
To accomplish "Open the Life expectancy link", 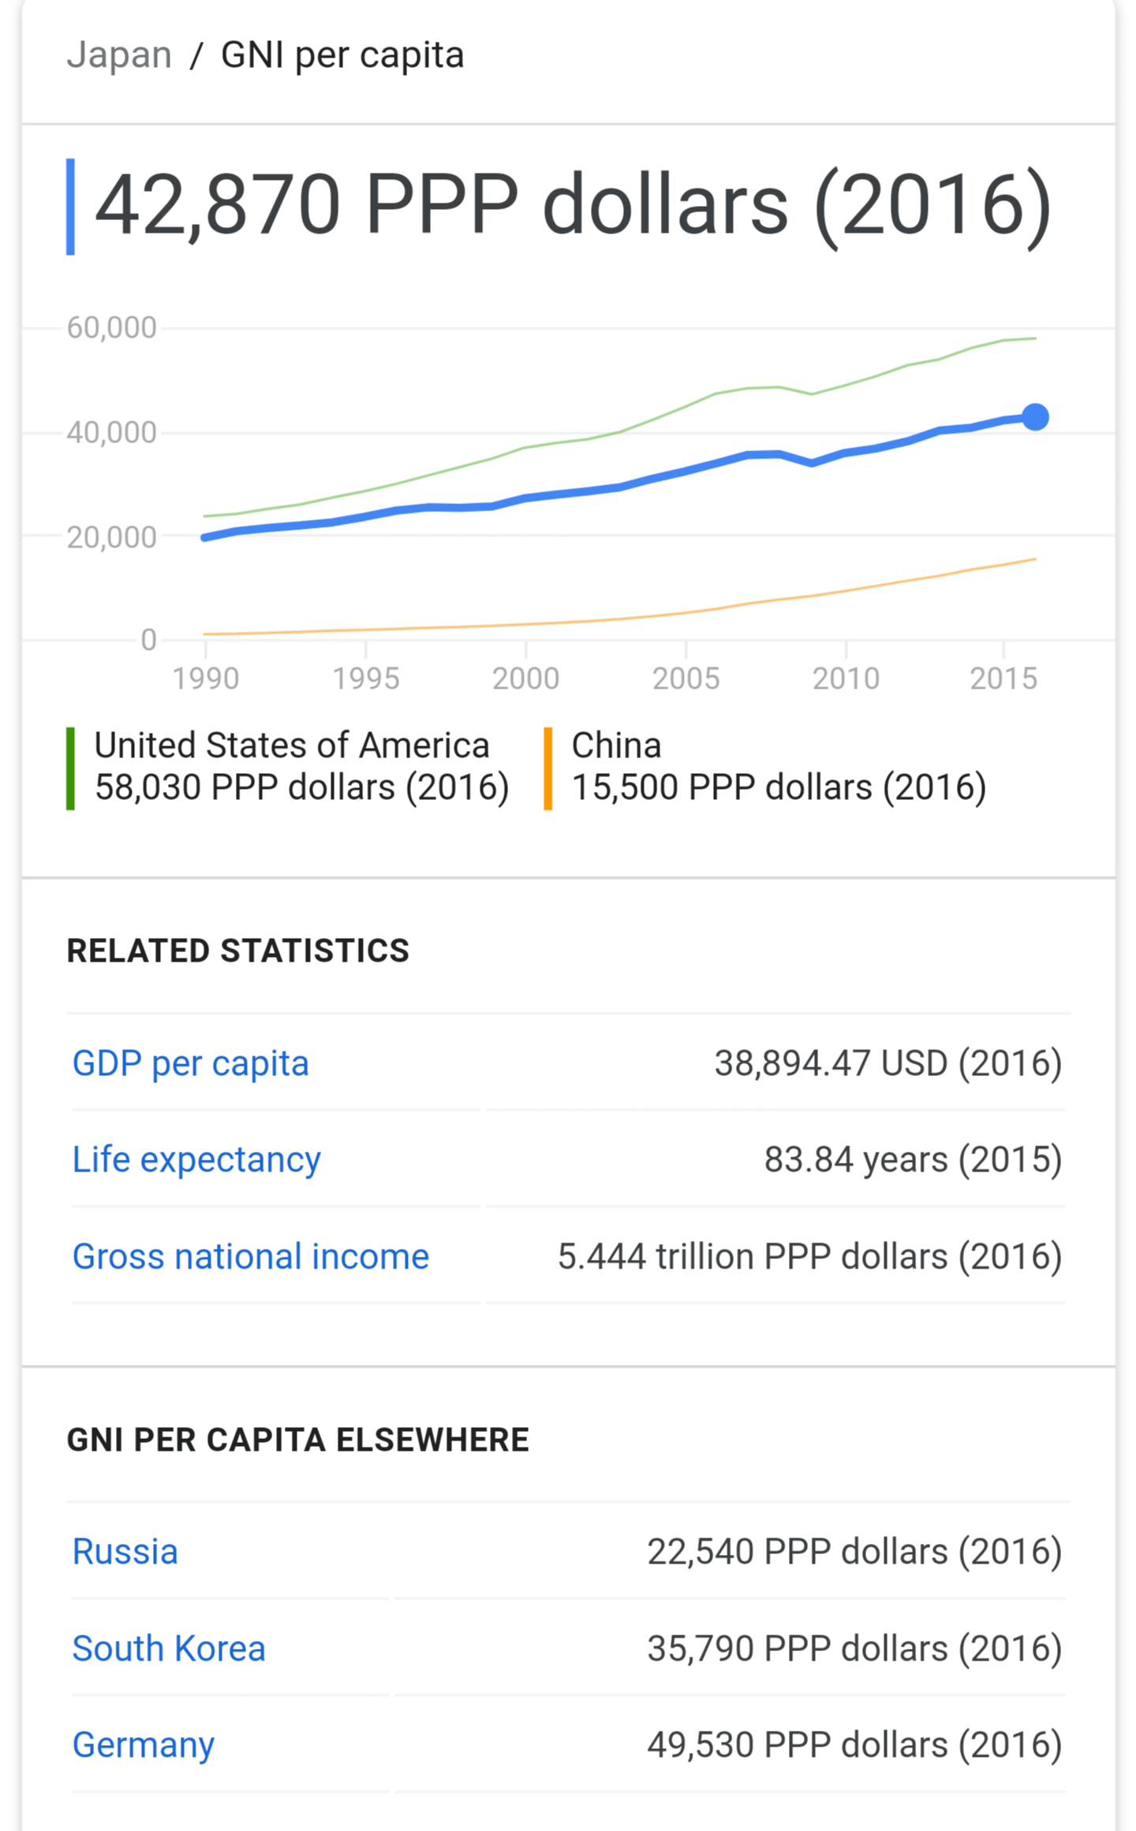I will (x=196, y=1160).
